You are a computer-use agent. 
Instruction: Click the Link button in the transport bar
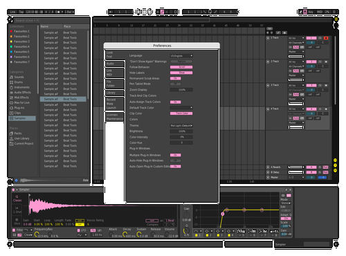pos(12,12)
